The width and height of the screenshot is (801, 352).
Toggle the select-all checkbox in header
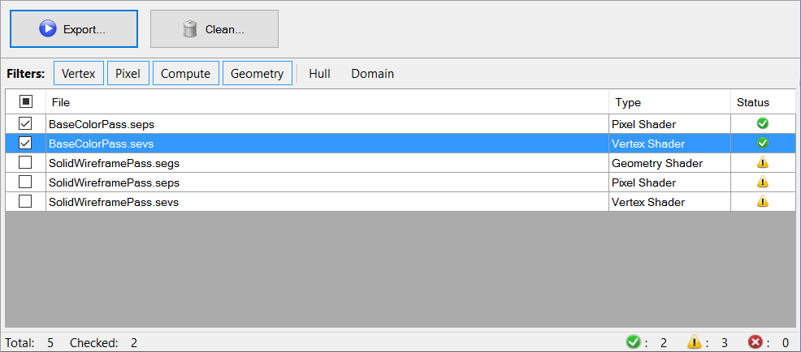[25, 102]
